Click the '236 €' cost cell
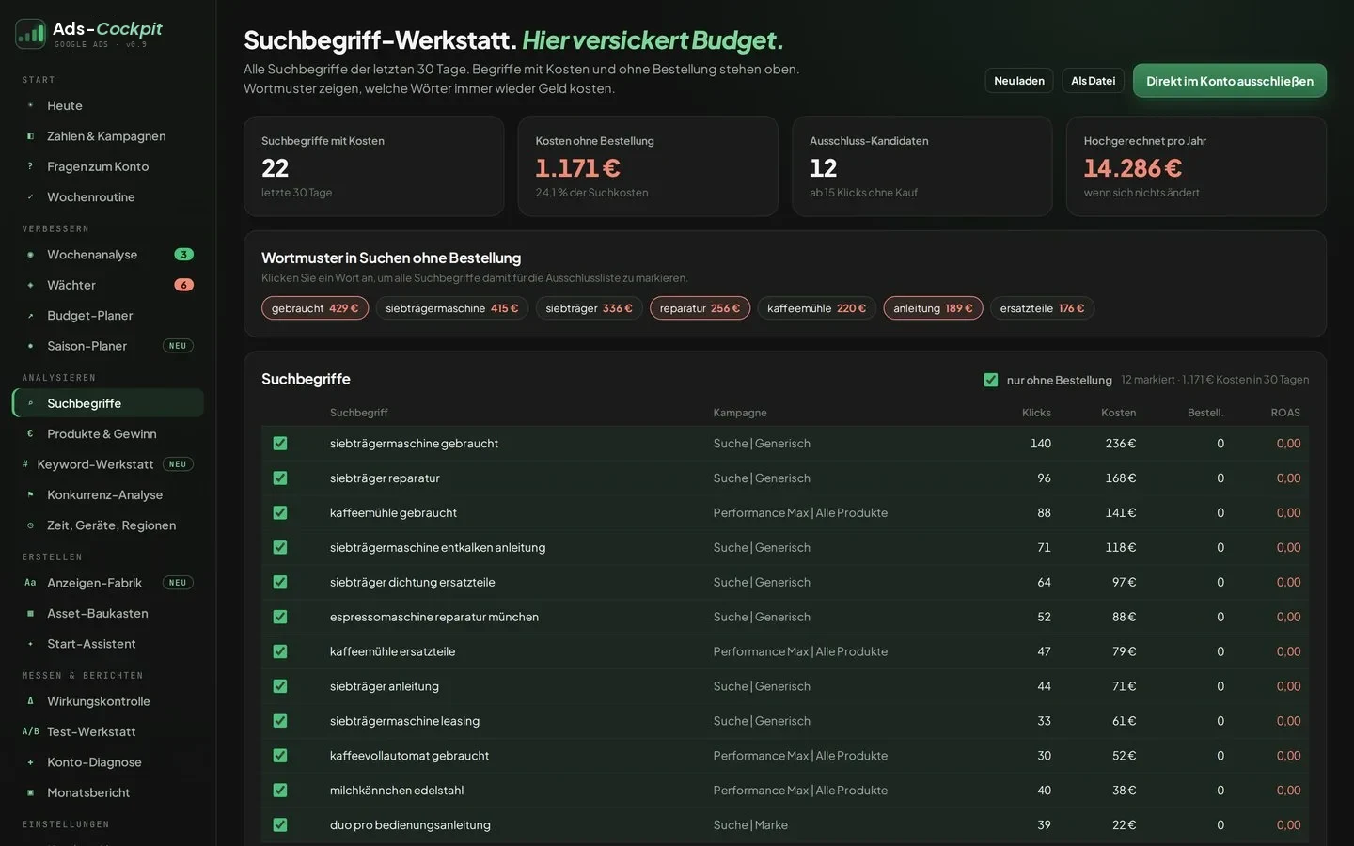The height and width of the screenshot is (846, 1354). [x=1120, y=444]
